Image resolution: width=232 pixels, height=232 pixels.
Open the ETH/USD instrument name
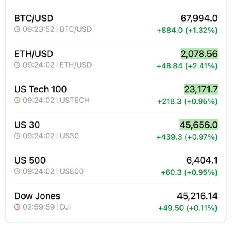pos(34,54)
